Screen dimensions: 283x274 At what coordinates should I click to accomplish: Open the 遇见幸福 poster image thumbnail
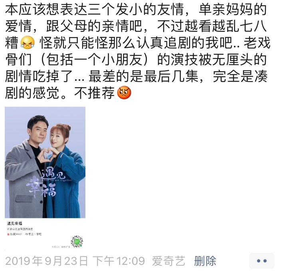(45, 162)
